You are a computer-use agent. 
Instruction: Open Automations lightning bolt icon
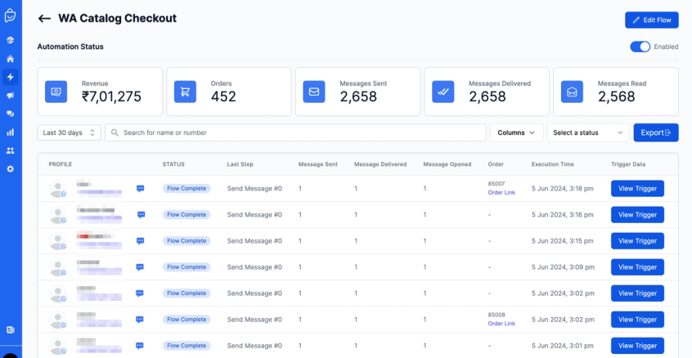coord(10,77)
